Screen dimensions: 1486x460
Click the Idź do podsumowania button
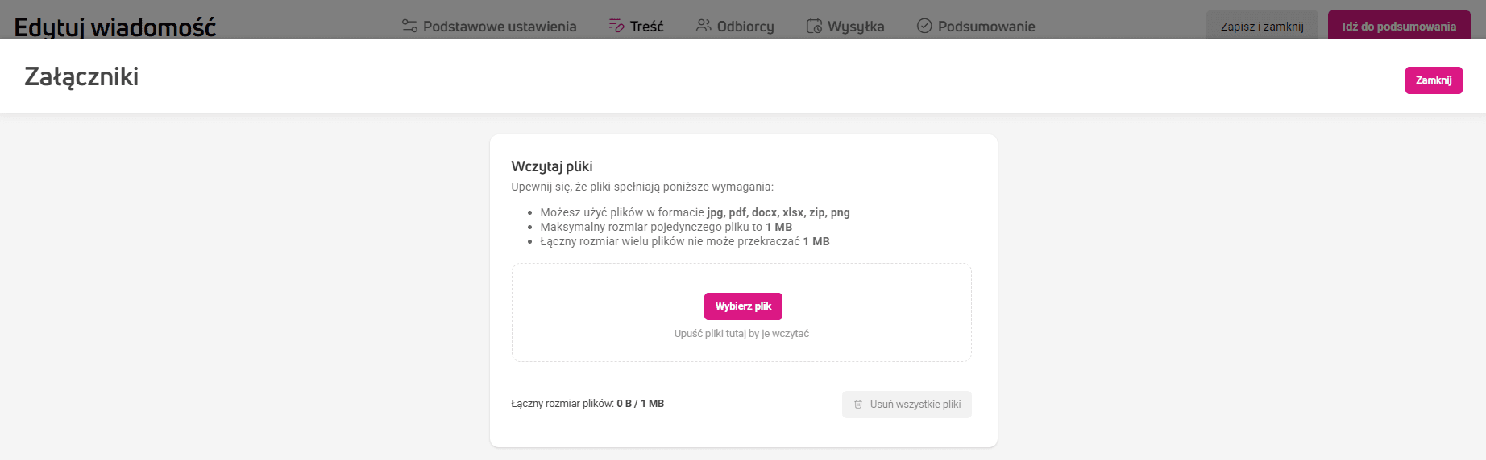(1399, 27)
